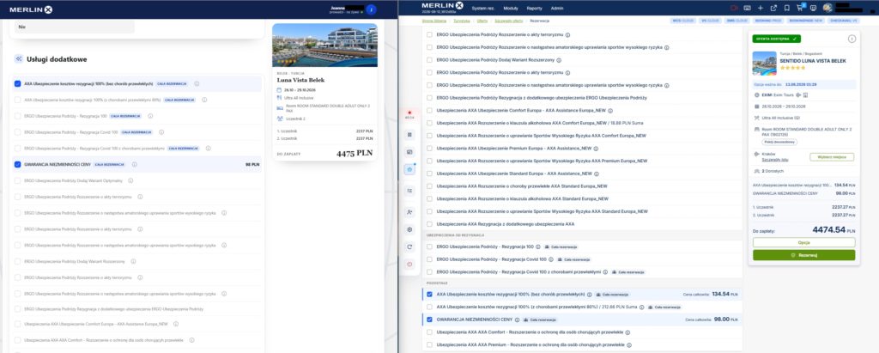Open the user avatar in right header
The image size is (879, 353).
[x=827, y=8]
